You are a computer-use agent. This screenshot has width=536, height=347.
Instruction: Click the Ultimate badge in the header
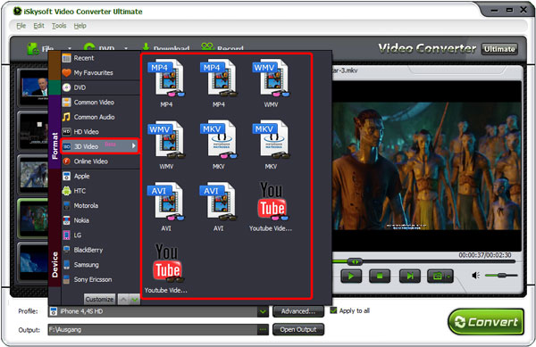coord(499,49)
